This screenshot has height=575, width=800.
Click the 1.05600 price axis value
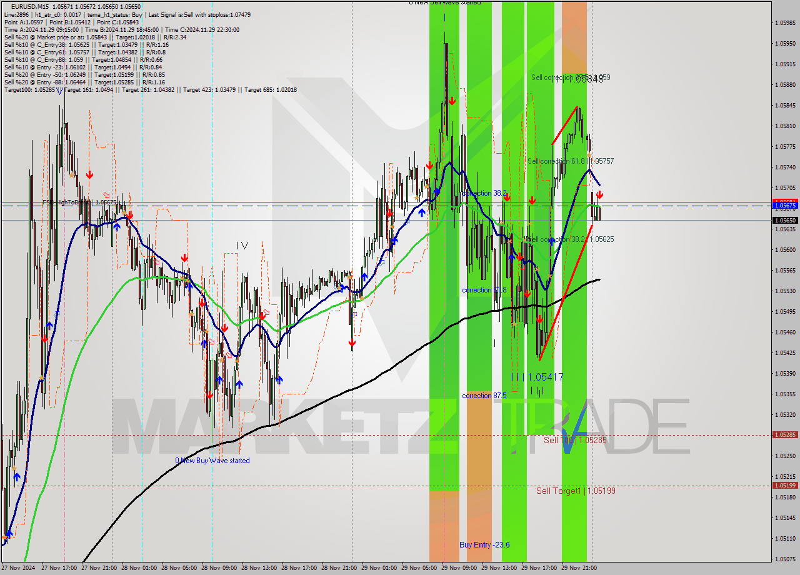pos(784,250)
